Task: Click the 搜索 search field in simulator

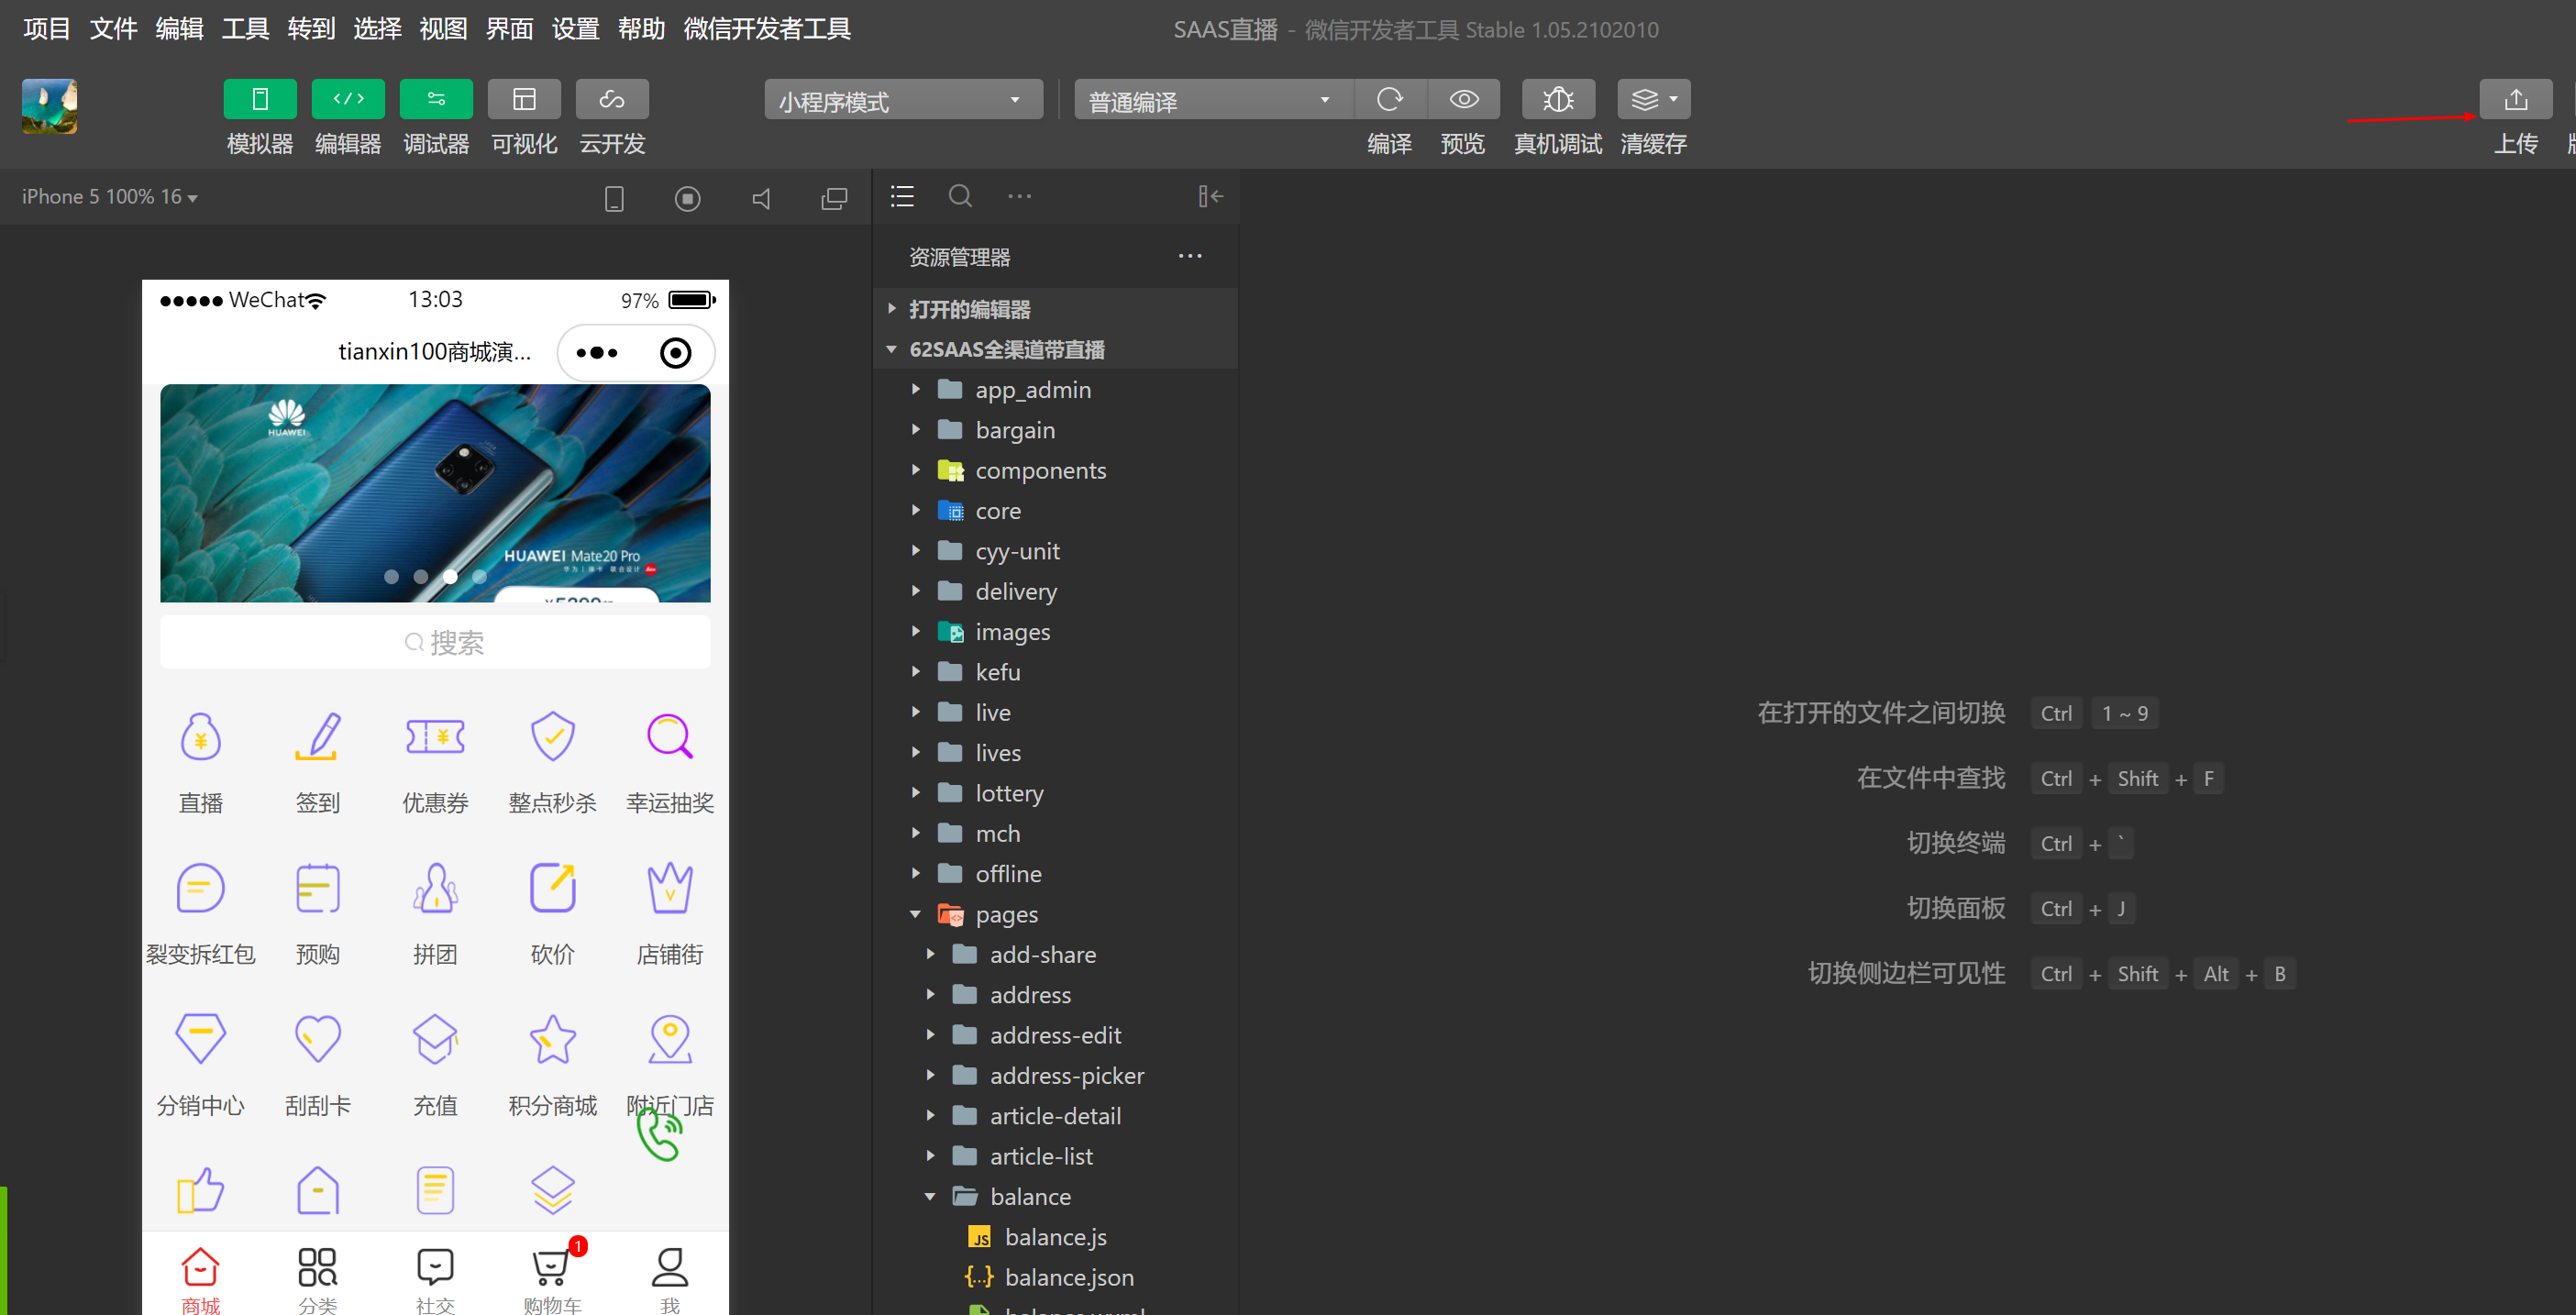Action: (435, 642)
